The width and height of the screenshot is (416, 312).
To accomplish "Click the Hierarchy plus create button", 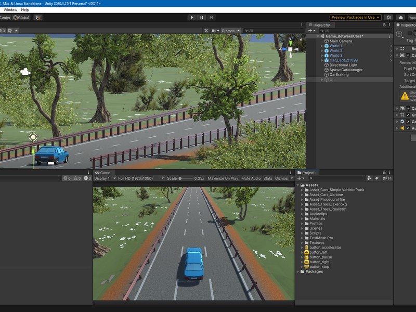I will pos(310,31).
